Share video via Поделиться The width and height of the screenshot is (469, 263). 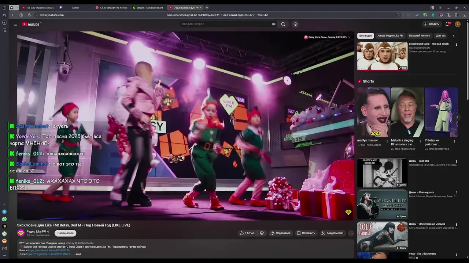pyautogui.click(x=280, y=233)
